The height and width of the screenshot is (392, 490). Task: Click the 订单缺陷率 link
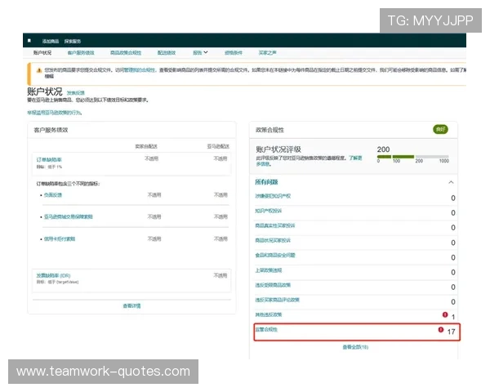click(x=48, y=158)
